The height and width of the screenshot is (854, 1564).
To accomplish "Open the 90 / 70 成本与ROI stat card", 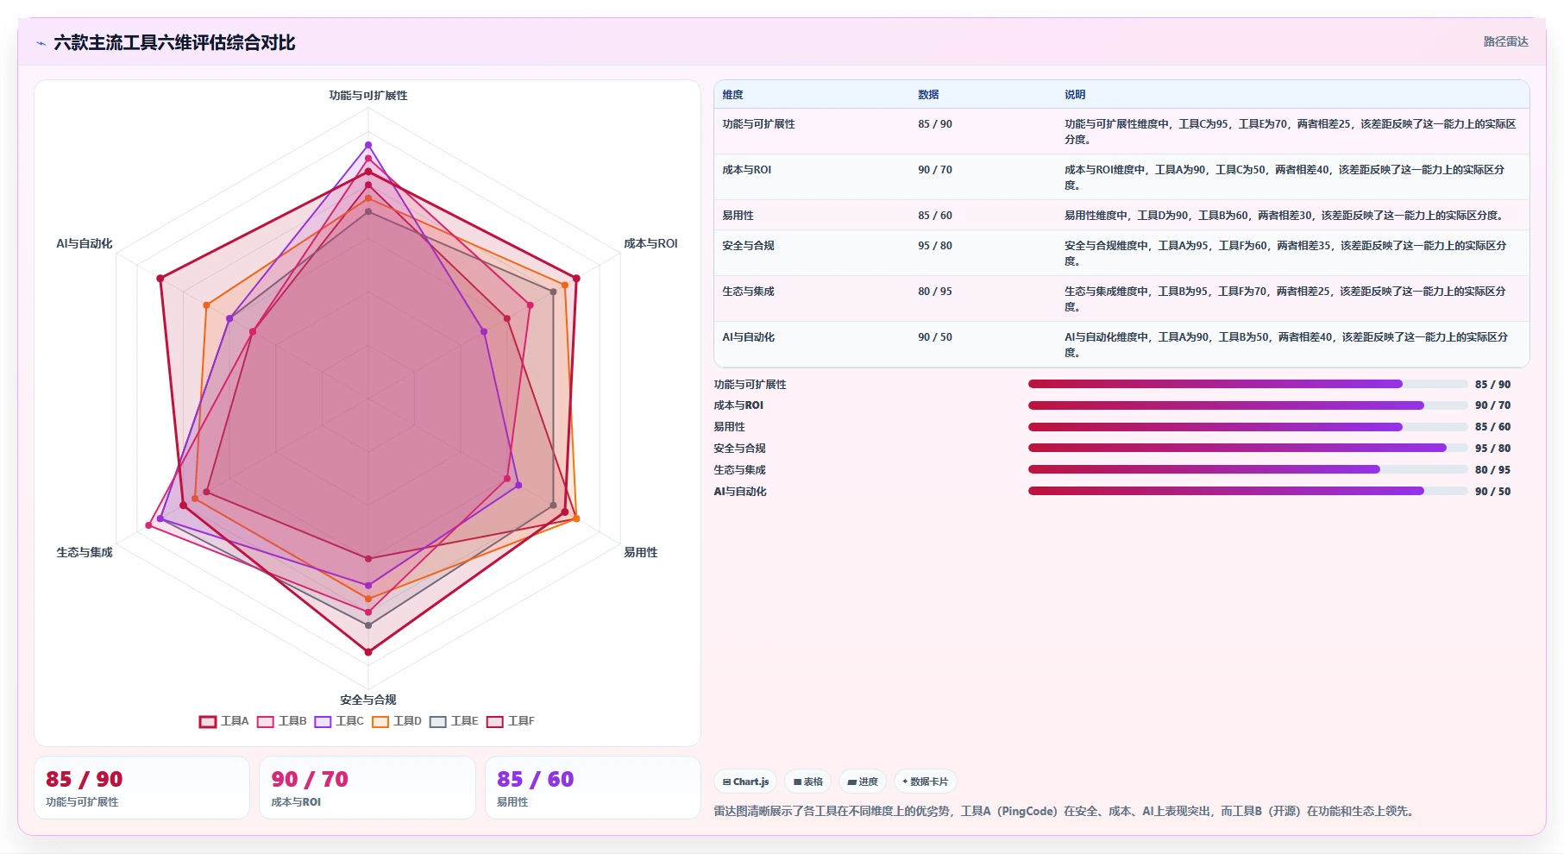I will [x=367, y=788].
